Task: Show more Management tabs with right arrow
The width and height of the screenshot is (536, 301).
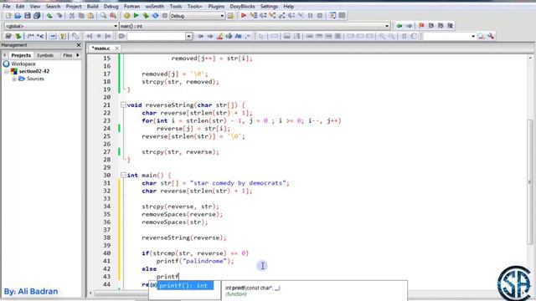Action: point(78,55)
